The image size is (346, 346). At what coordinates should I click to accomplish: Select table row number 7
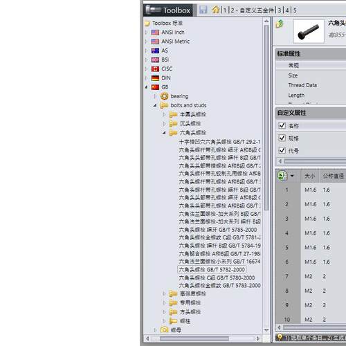pyautogui.click(x=286, y=276)
